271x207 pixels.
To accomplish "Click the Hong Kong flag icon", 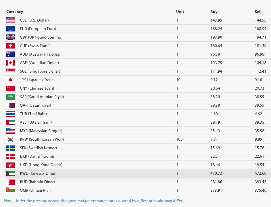I will (x=10, y=165).
